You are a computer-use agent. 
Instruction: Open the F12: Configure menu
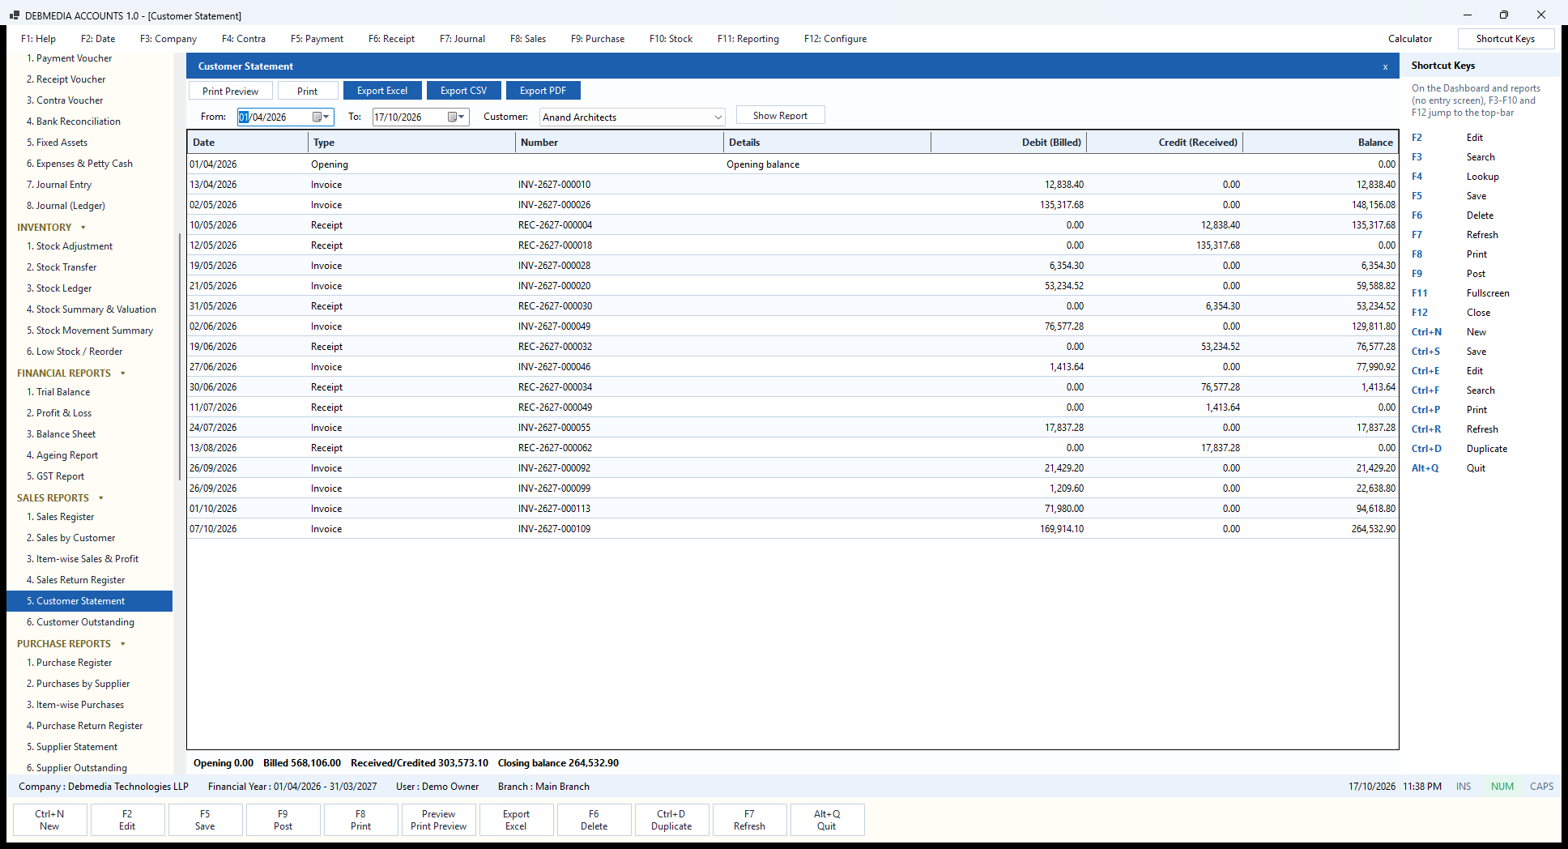(835, 39)
